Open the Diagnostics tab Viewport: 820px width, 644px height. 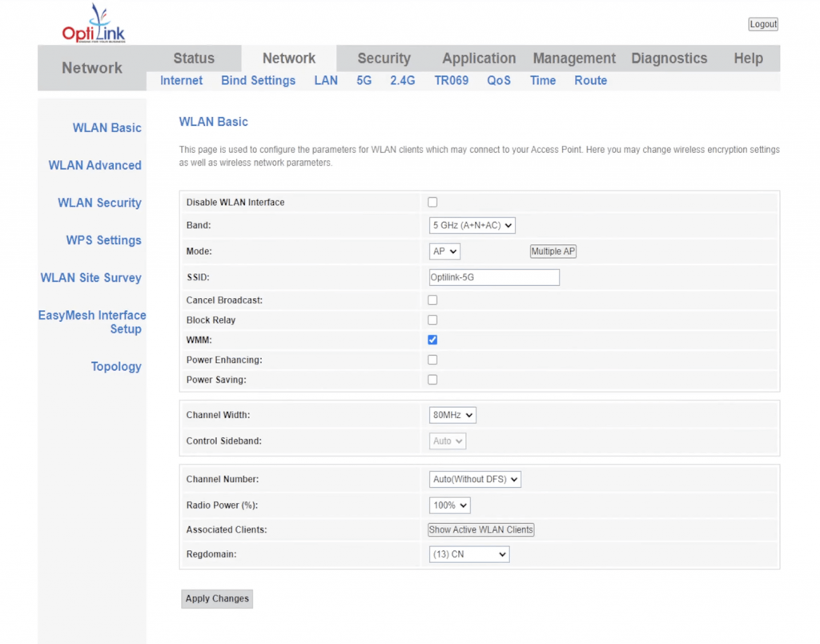(x=669, y=58)
